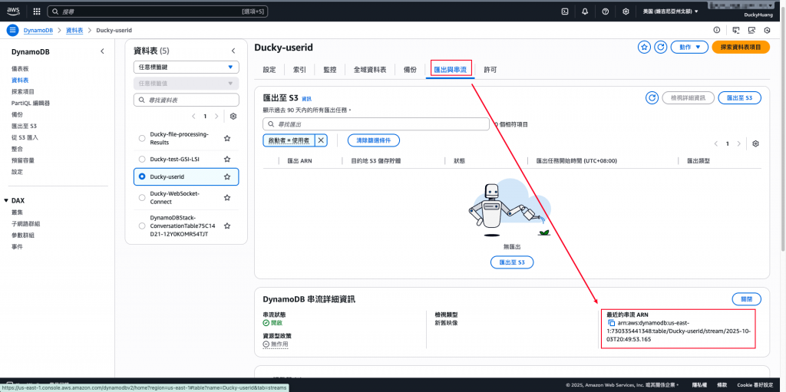The image size is (786, 392).
Task: Collapse the tables list panel arrow
Action: pyautogui.click(x=233, y=51)
